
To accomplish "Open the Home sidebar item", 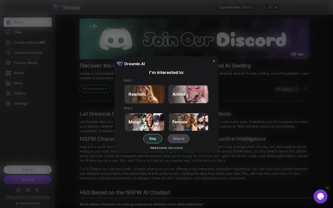I will [x=28, y=22].
